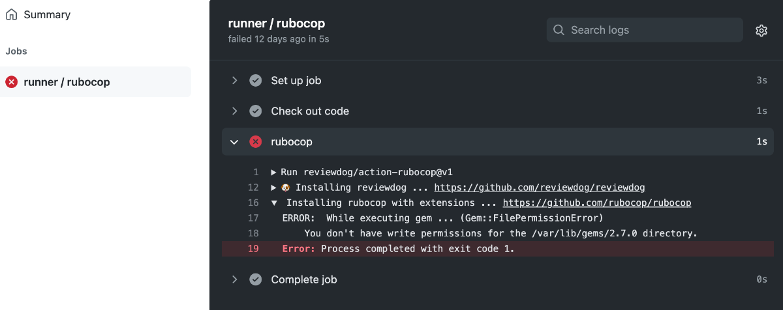The width and height of the screenshot is (783, 310).
Task: Open the github.com/reviewdog/reviewdog link
Action: [x=540, y=188]
